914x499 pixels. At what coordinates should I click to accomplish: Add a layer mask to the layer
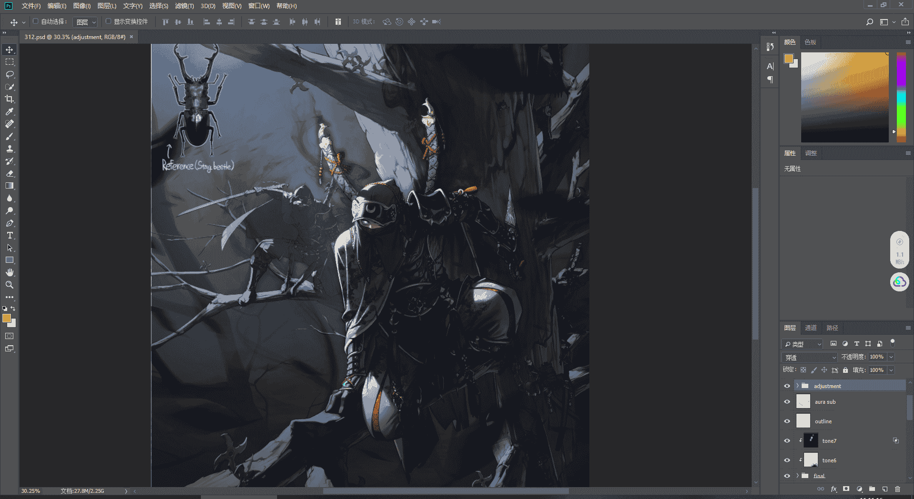click(x=846, y=489)
